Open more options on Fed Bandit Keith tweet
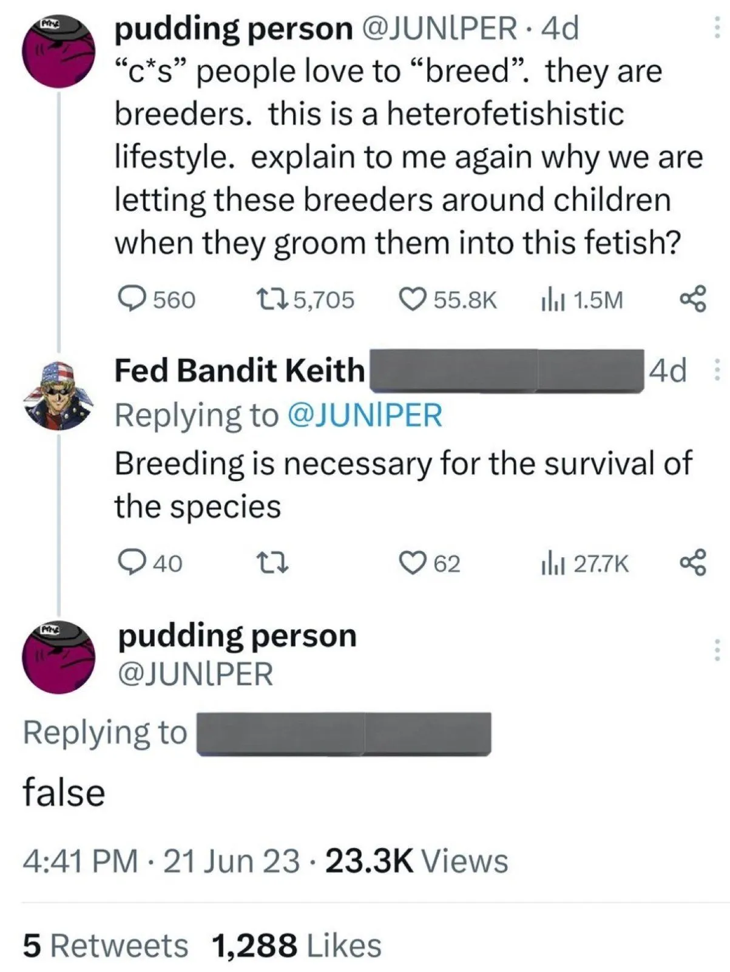 click(717, 369)
